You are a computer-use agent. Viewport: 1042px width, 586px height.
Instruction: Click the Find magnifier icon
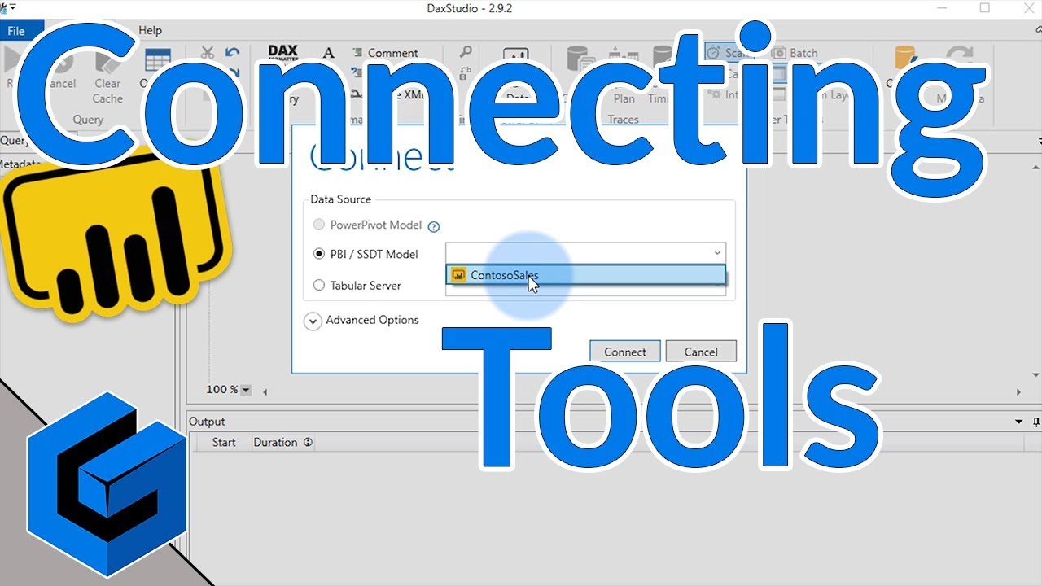[x=466, y=52]
